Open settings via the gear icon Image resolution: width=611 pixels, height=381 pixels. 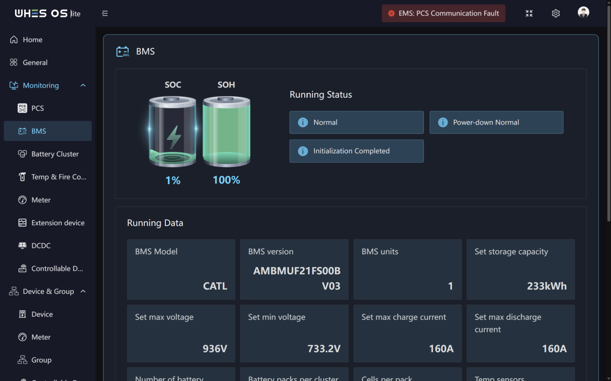tap(556, 13)
